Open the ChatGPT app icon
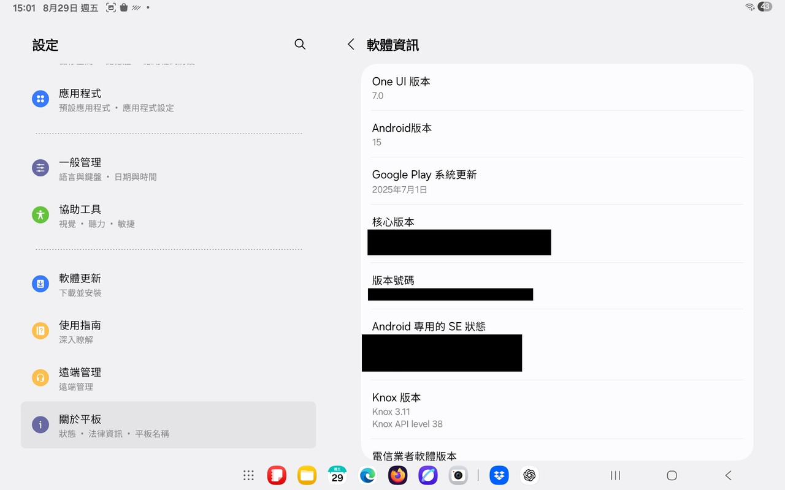Screen dimensions: 785x490 click(x=530, y=475)
